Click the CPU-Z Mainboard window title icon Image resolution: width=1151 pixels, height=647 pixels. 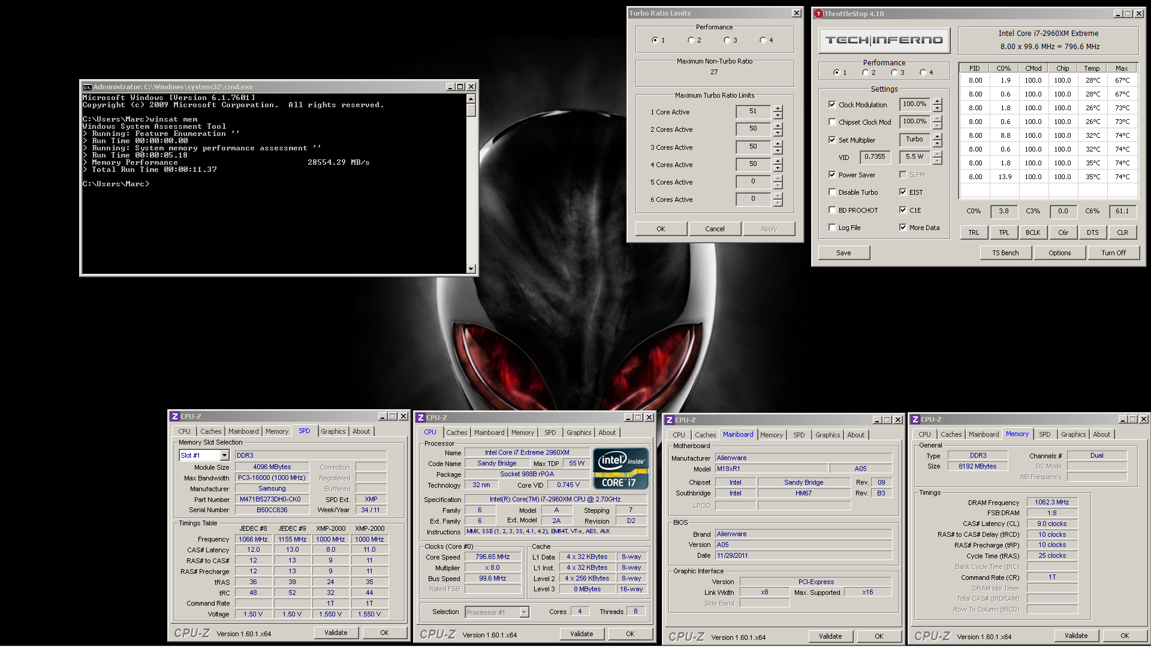tap(669, 420)
